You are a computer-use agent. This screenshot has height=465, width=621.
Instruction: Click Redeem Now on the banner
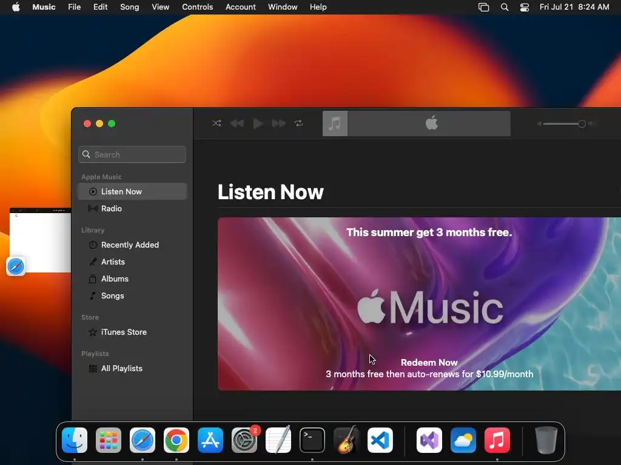(x=429, y=363)
